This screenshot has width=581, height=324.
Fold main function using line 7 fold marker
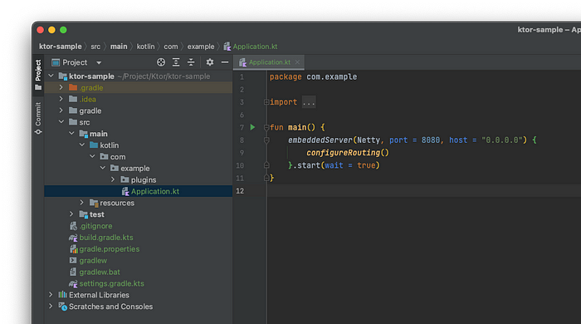pos(266,127)
